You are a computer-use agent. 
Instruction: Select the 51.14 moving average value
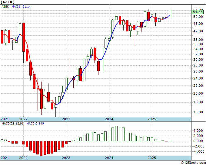pyautogui.click(x=27, y=7)
